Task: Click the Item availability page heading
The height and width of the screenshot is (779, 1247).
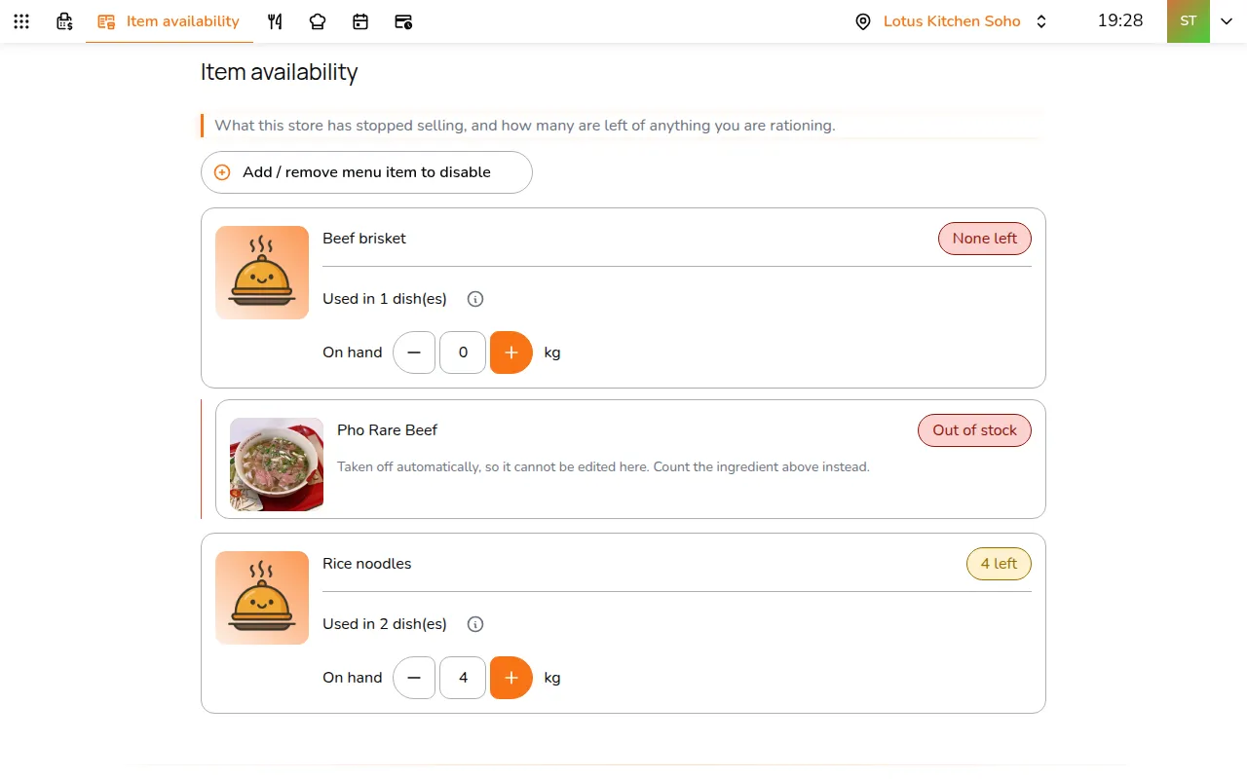Action: (280, 72)
